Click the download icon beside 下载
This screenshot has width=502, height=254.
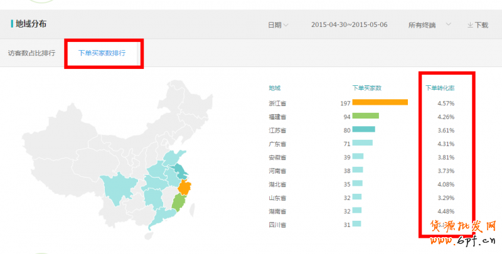pos(470,25)
